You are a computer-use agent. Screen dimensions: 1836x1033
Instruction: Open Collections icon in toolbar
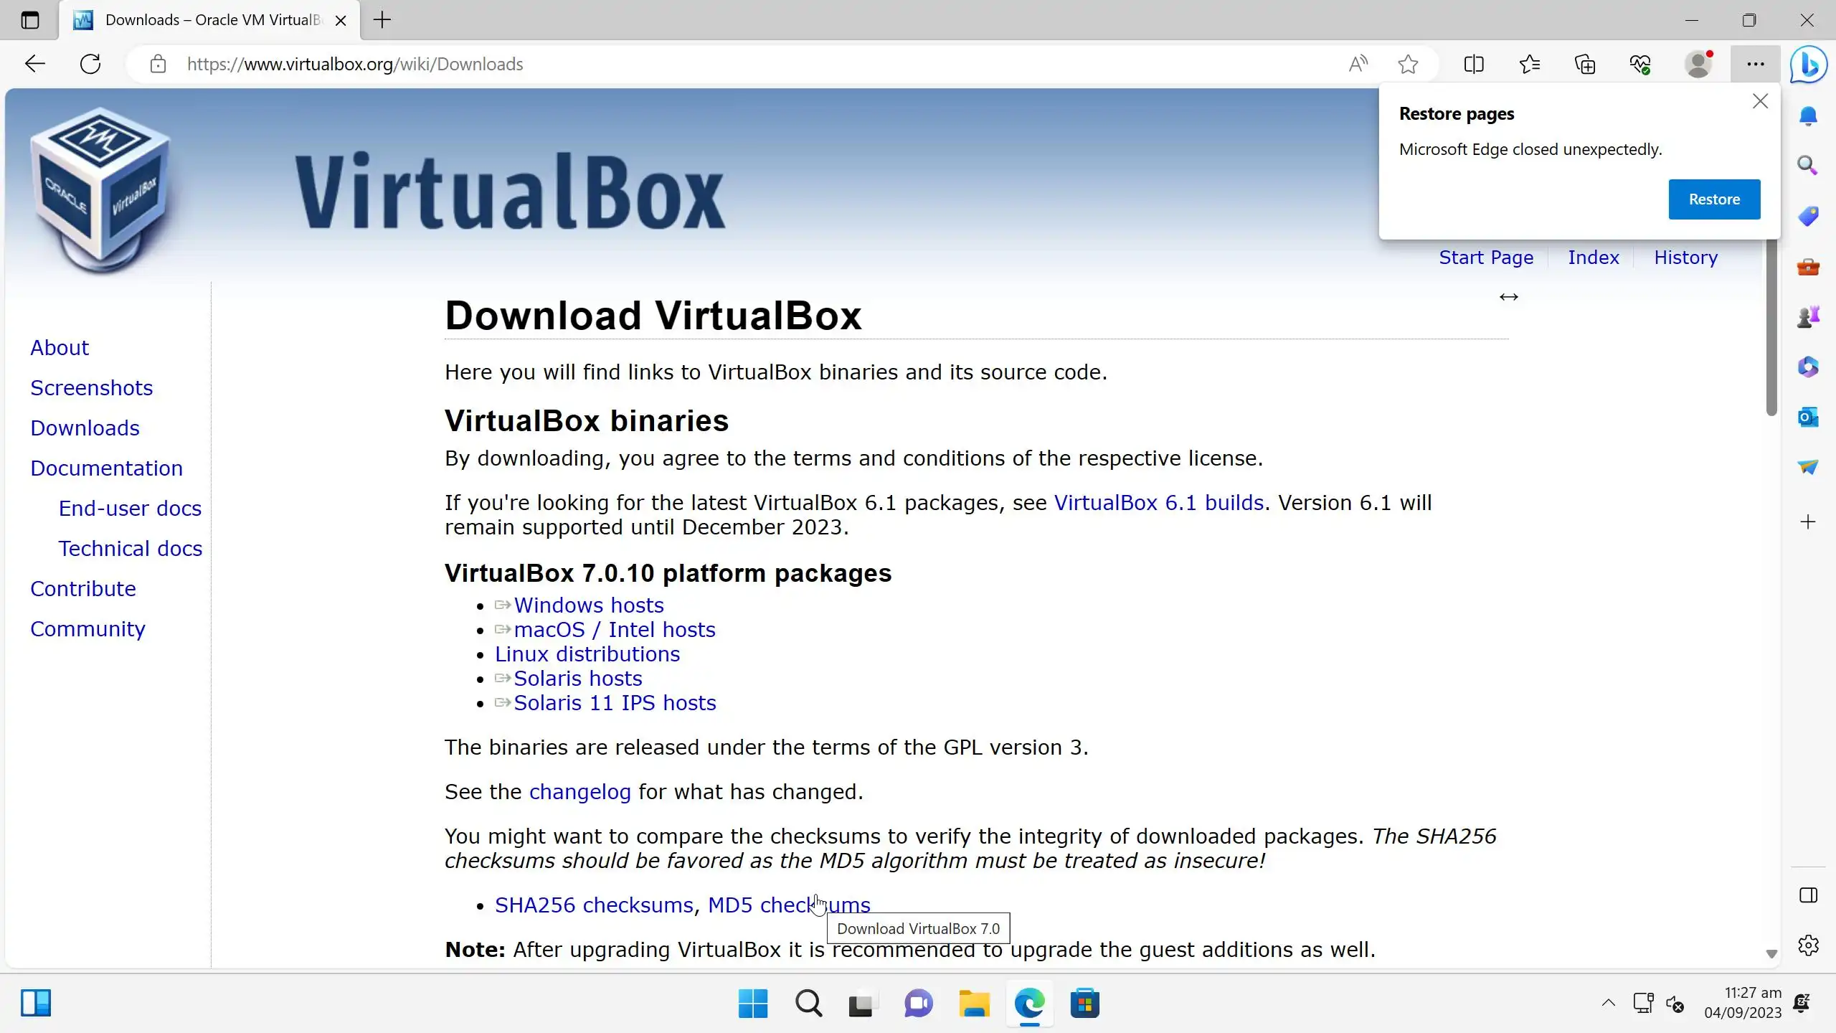(1585, 64)
